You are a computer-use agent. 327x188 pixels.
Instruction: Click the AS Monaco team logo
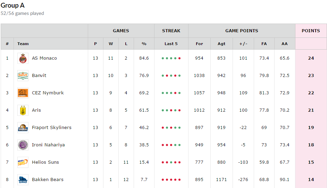(23, 58)
